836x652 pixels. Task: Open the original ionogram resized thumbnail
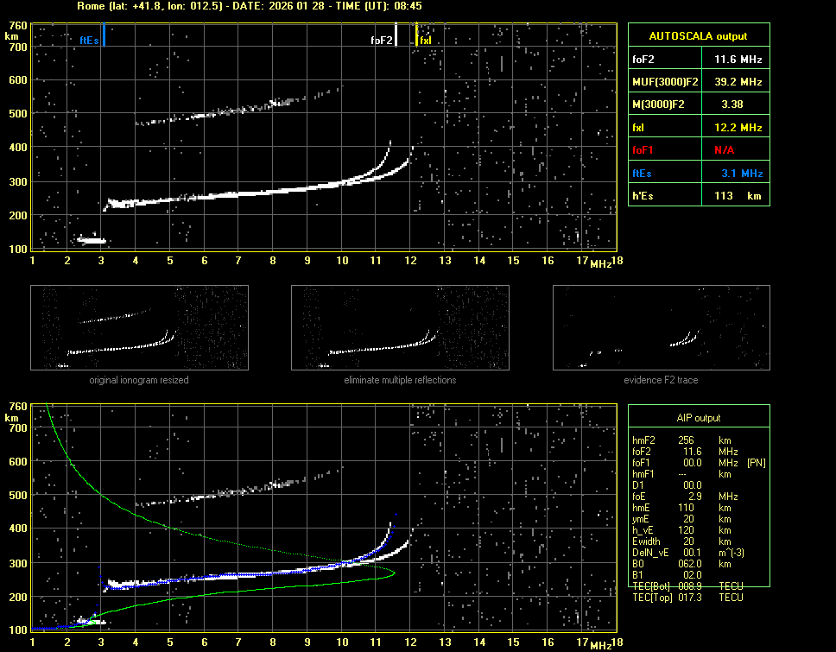(x=139, y=327)
